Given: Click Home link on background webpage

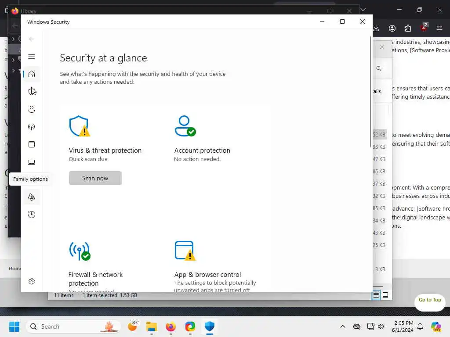Looking at the screenshot, I should point(15,269).
